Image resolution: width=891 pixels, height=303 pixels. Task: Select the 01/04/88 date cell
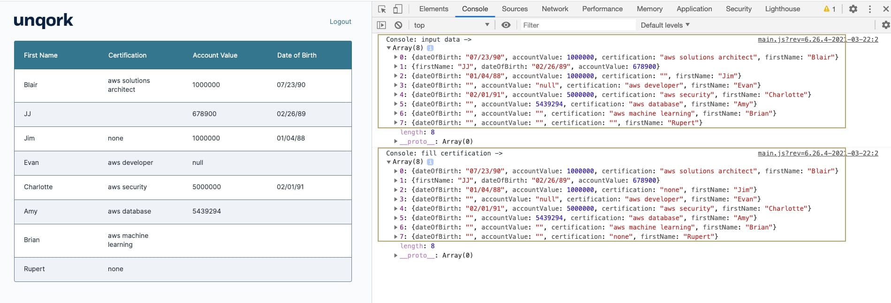click(291, 138)
